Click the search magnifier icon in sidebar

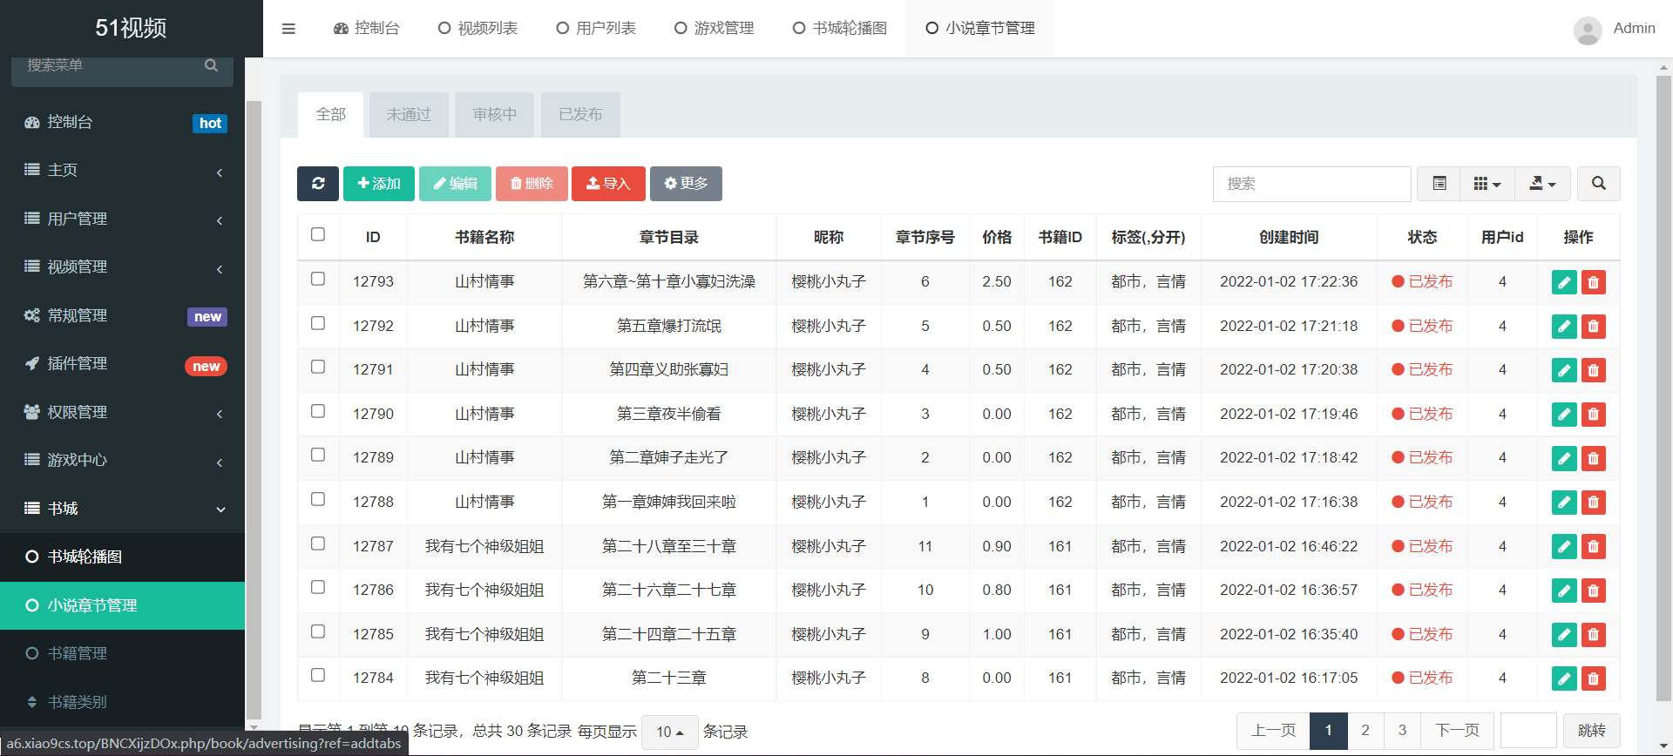(x=211, y=65)
